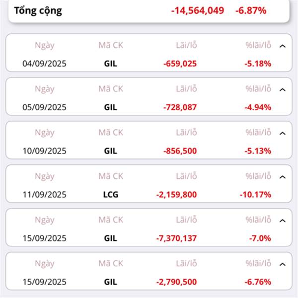This screenshot has width=298, height=298.
Task: Collapse the 10/09/2025 entry chevron
Action: pyautogui.click(x=283, y=133)
